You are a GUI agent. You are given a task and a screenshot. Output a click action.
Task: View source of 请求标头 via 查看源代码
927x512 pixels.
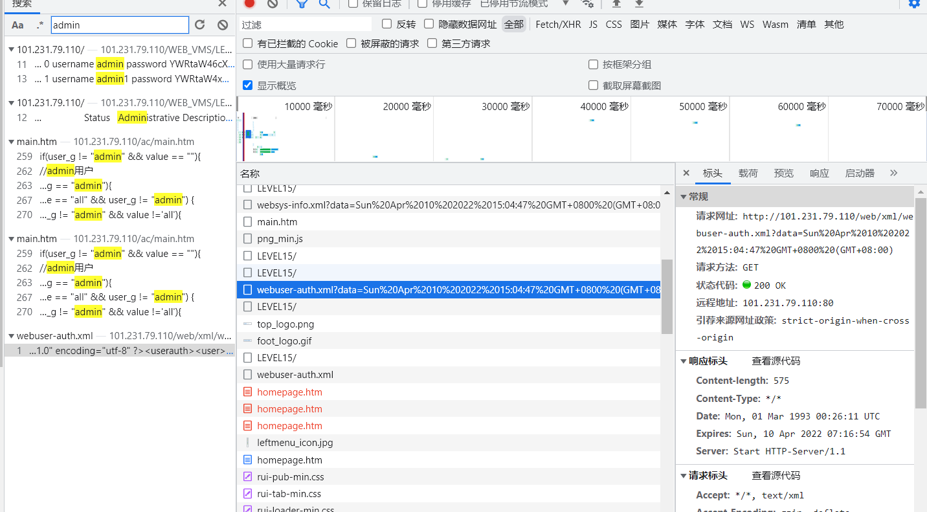(x=776, y=476)
